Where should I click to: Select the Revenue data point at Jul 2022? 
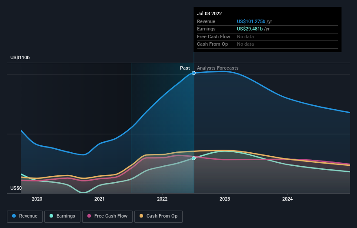coord(194,73)
